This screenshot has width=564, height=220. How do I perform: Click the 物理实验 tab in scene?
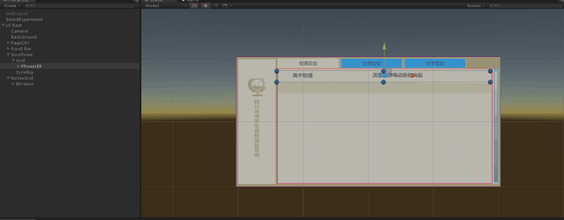[308, 63]
